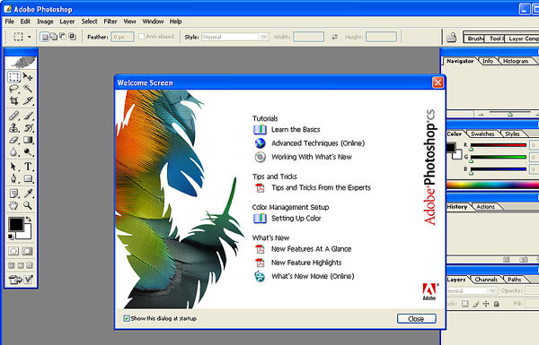The height and width of the screenshot is (345, 539).
Task: Select the Magic Wand tool
Action: [x=28, y=89]
